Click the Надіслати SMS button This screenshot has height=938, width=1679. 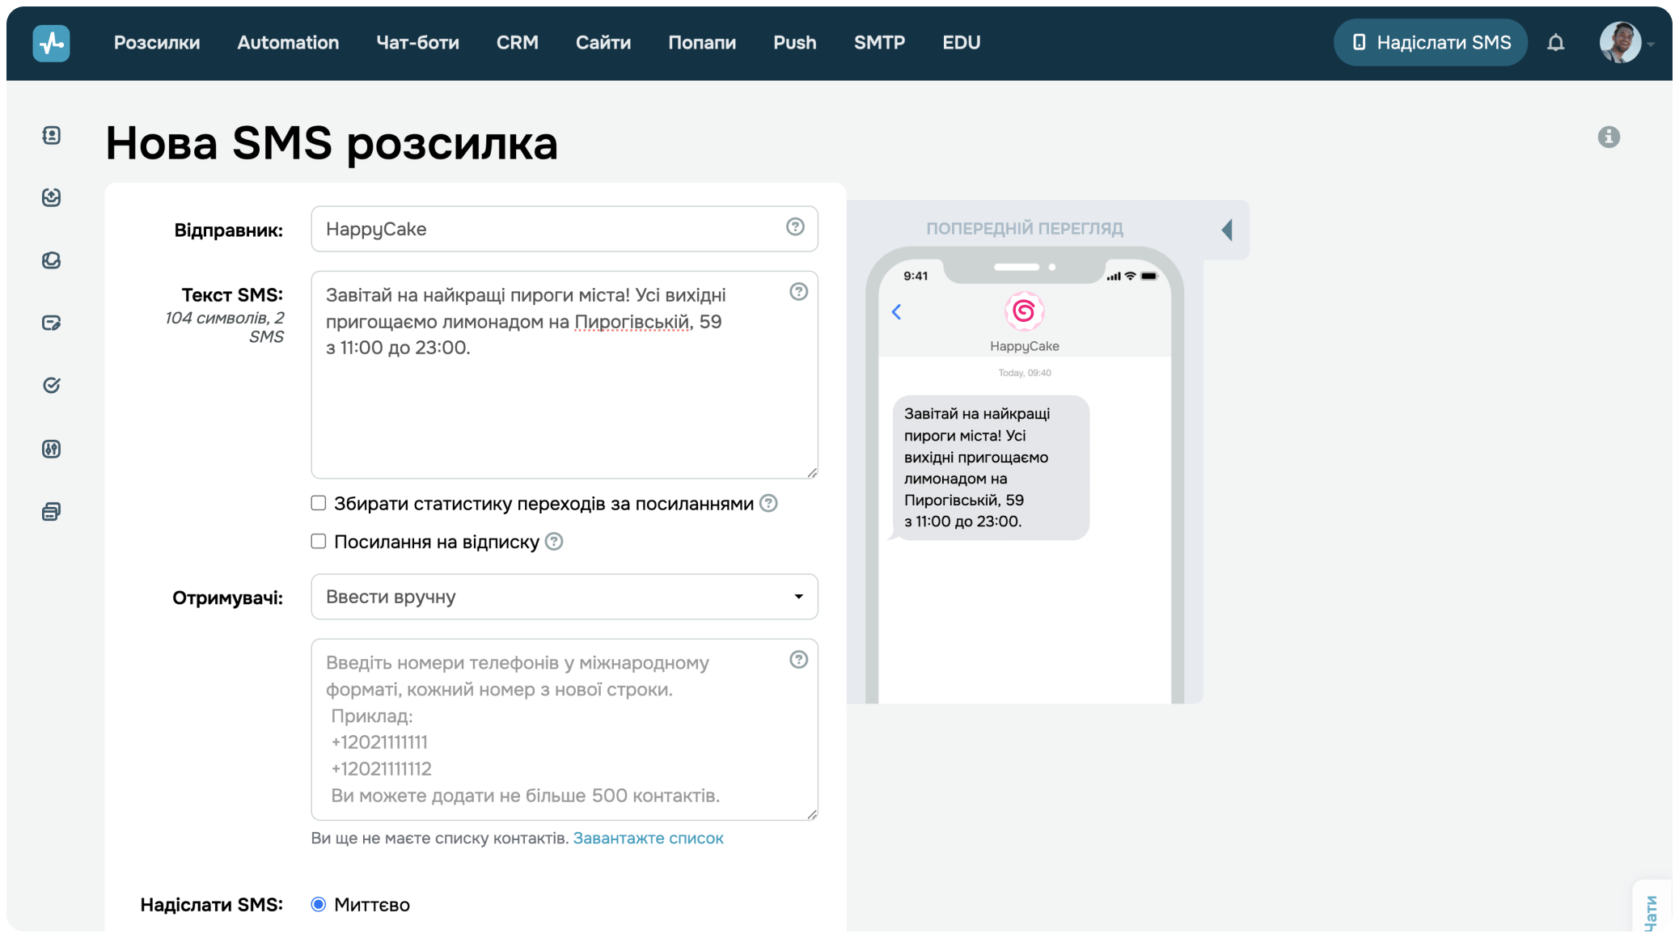click(1430, 43)
